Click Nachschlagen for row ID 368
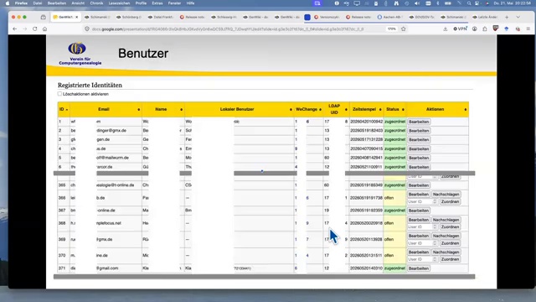The image size is (536, 302). (x=446, y=220)
